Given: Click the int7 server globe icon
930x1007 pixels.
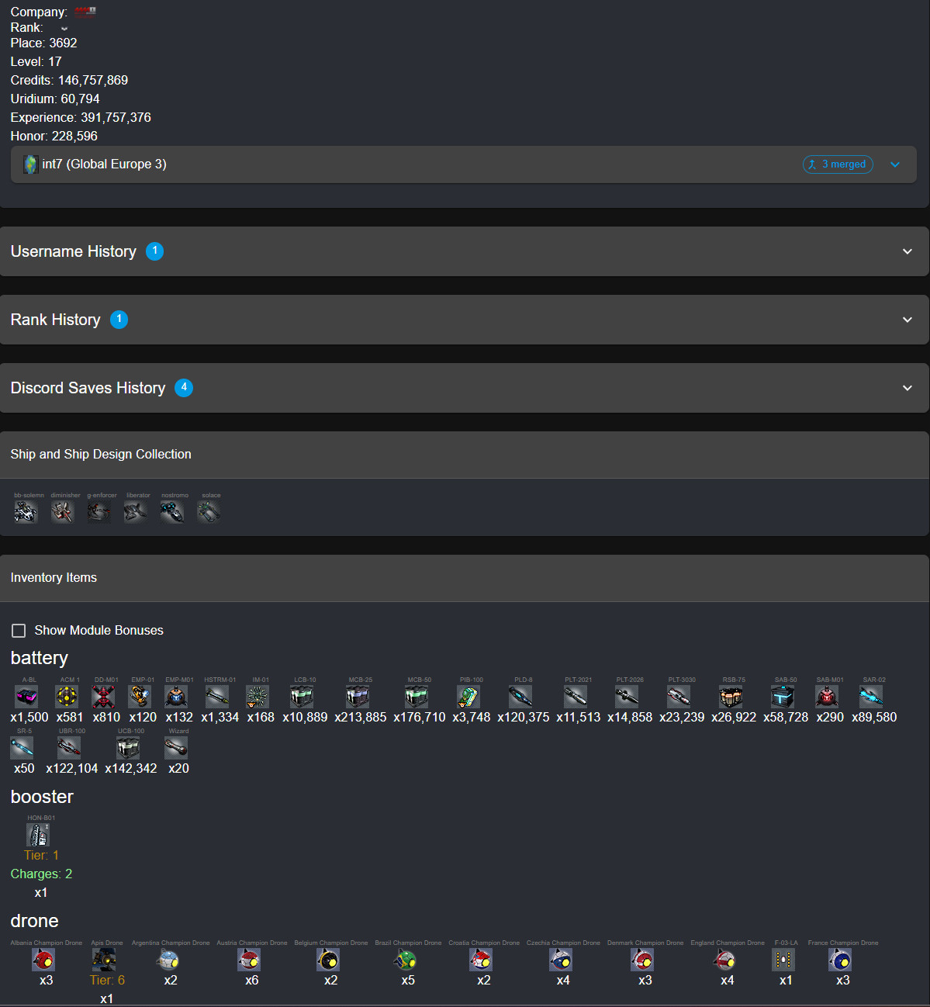Looking at the screenshot, I should tap(30, 164).
